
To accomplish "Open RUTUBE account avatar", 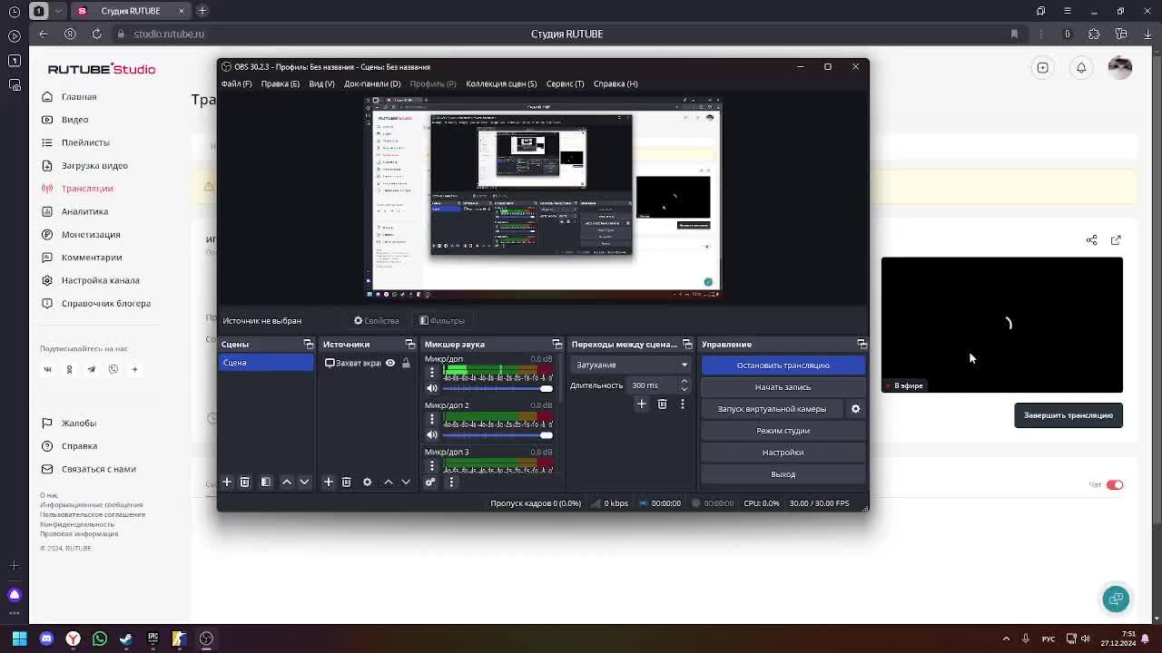I will (1120, 68).
